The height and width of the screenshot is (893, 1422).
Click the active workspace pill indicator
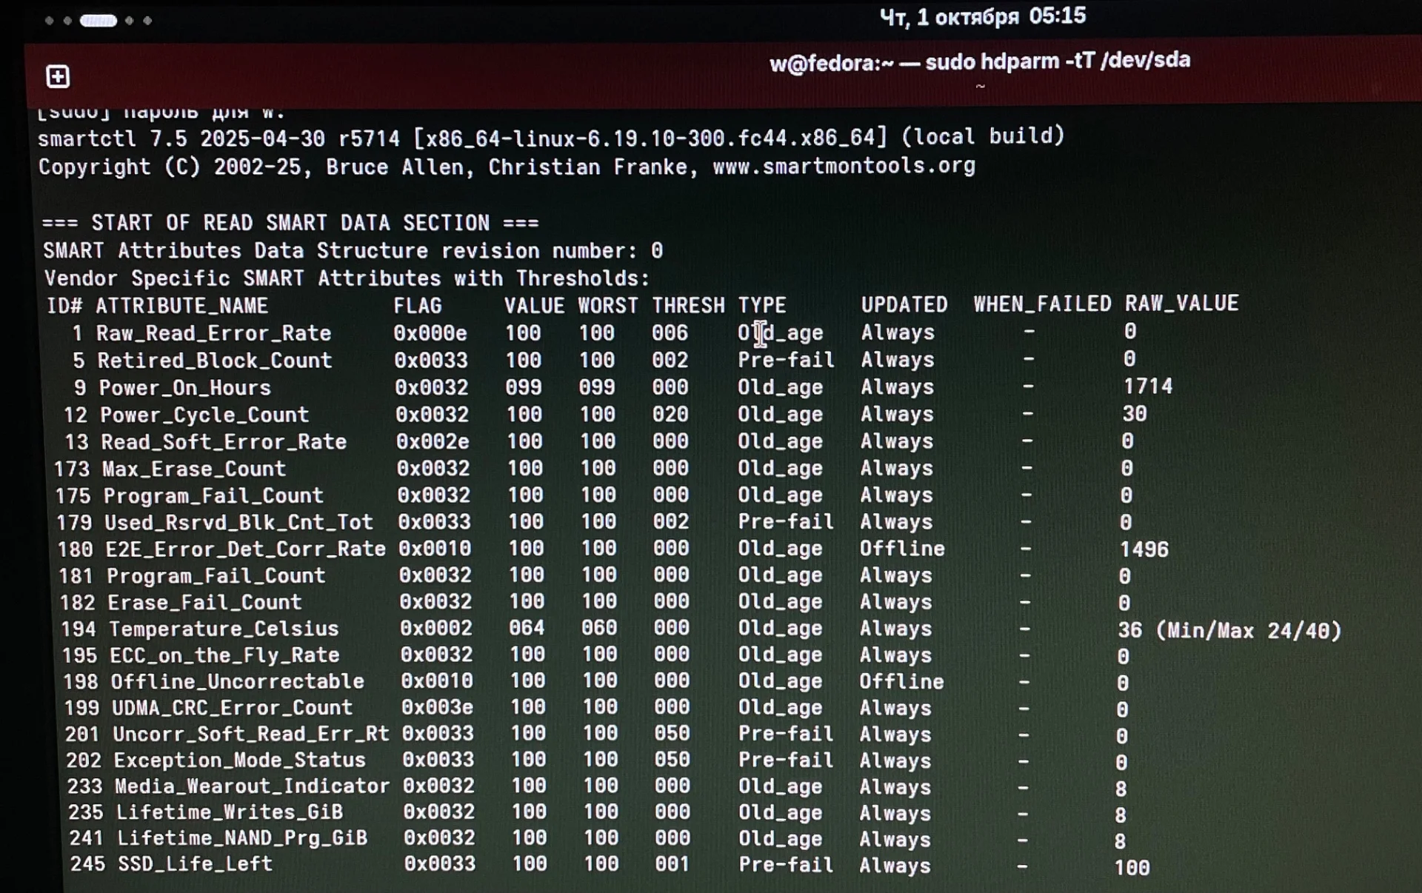coord(99,21)
